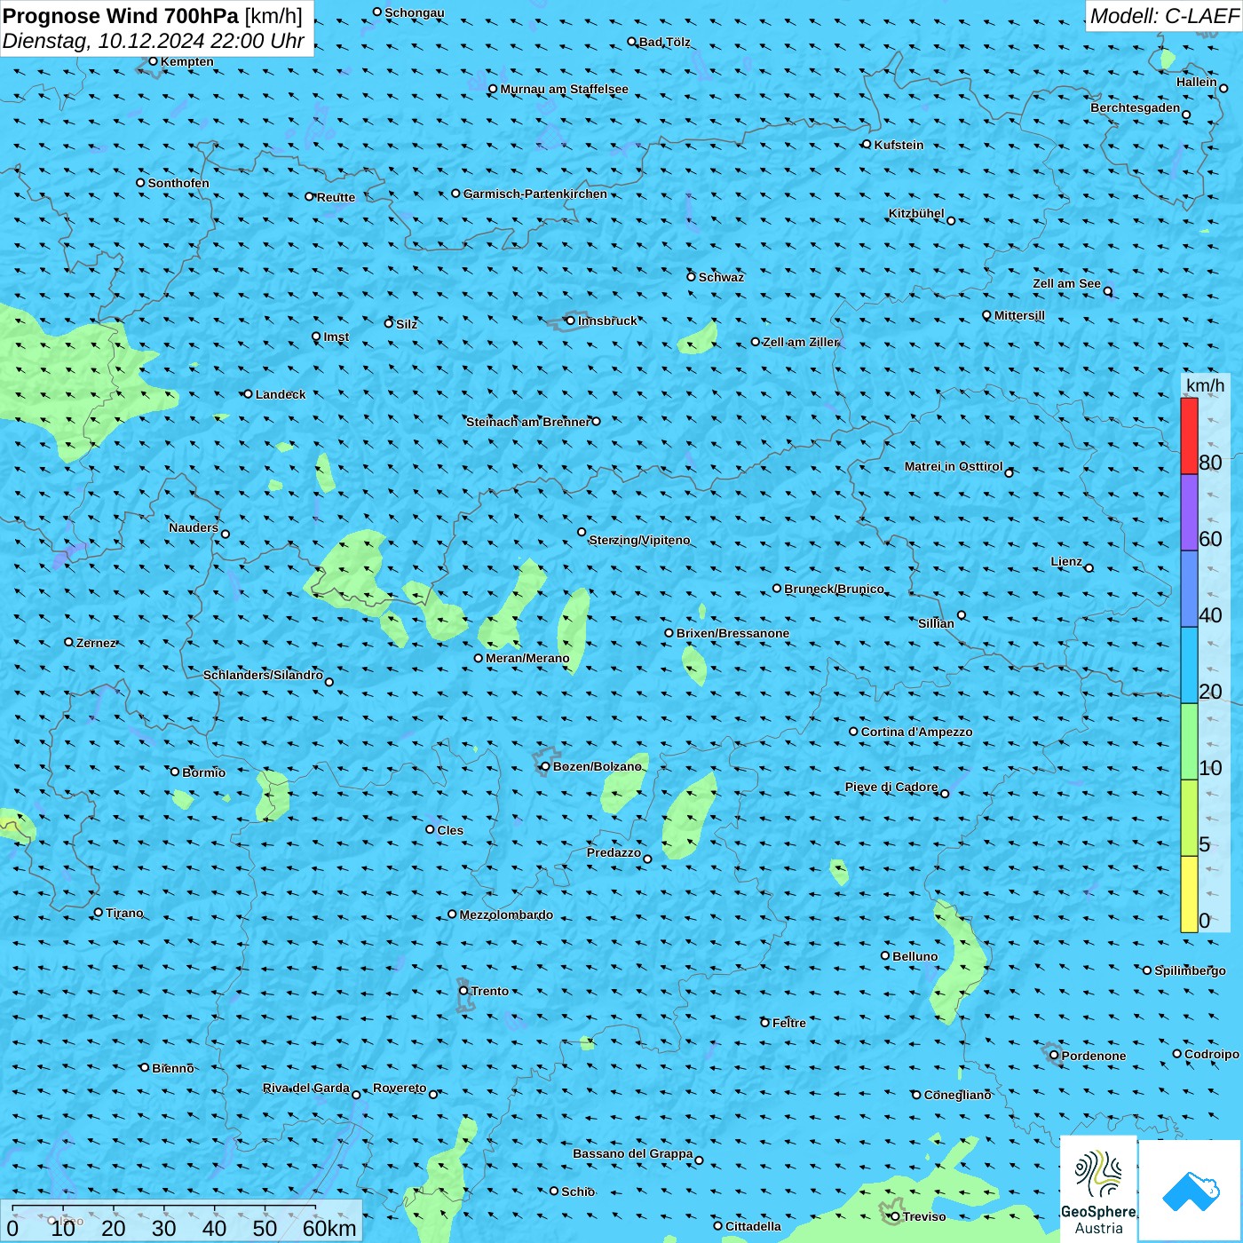Click the Brixen/Bressanone label
Image resolution: width=1243 pixels, height=1243 pixels.
[732, 633]
